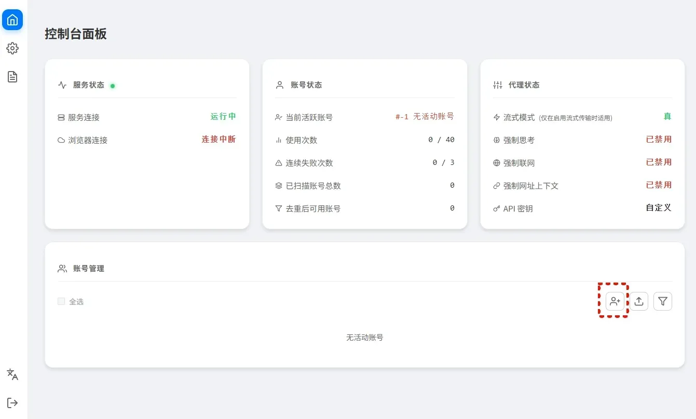Tick the 全选 select-all checkbox

61,301
